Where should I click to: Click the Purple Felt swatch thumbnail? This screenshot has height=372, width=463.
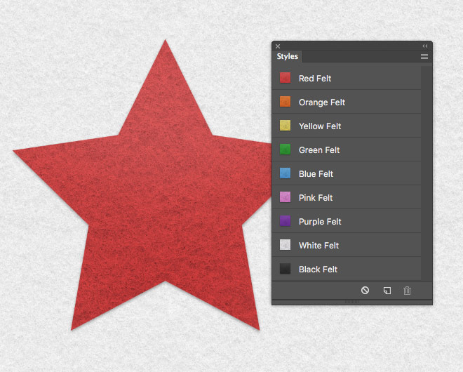point(285,220)
